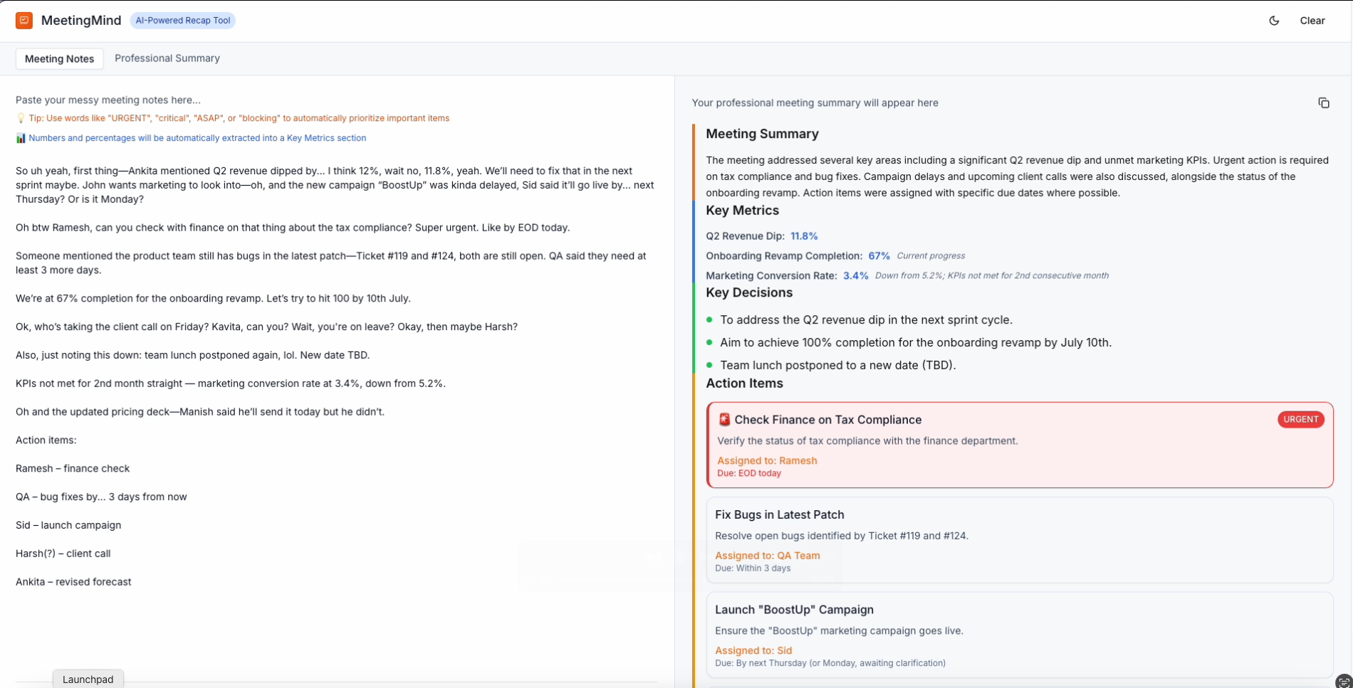Click the 11.8% Q2 Revenue Dip metric
Screen dimensions: 1353x688
point(804,236)
